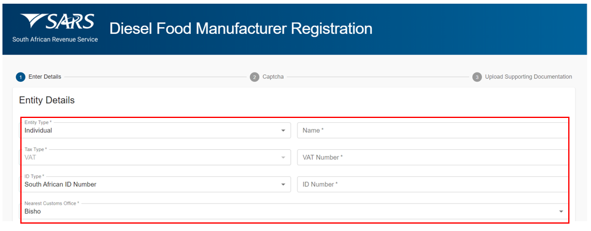Focus the Name input field
Viewport: 591px width, 231px height.
433,130
